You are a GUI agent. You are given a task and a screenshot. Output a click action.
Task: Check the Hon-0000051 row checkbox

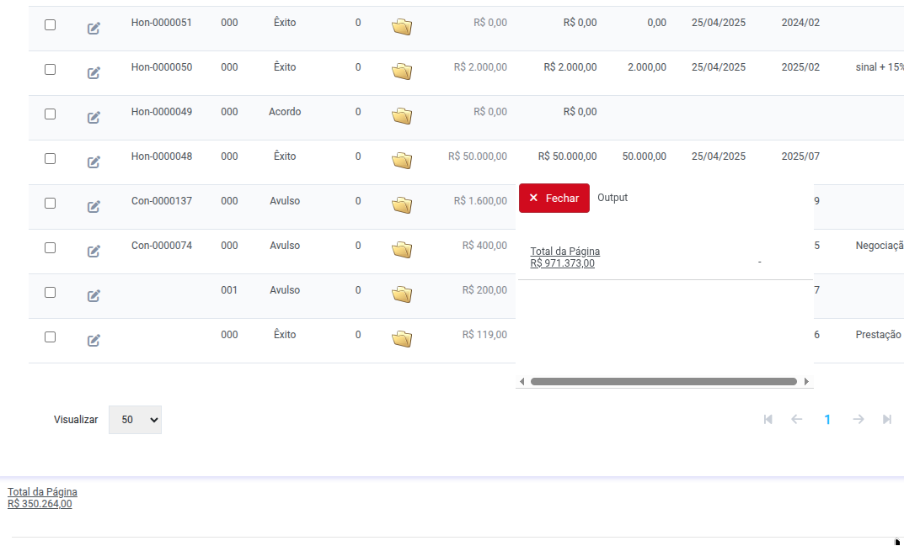(51, 24)
